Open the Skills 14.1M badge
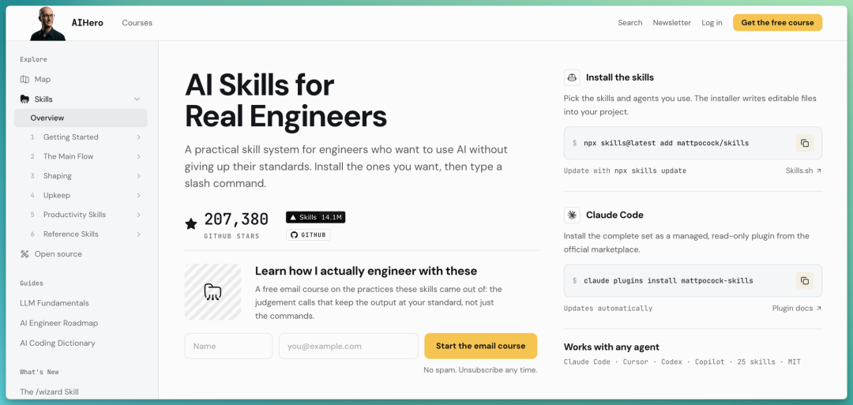This screenshot has height=405, width=853. pyautogui.click(x=315, y=217)
